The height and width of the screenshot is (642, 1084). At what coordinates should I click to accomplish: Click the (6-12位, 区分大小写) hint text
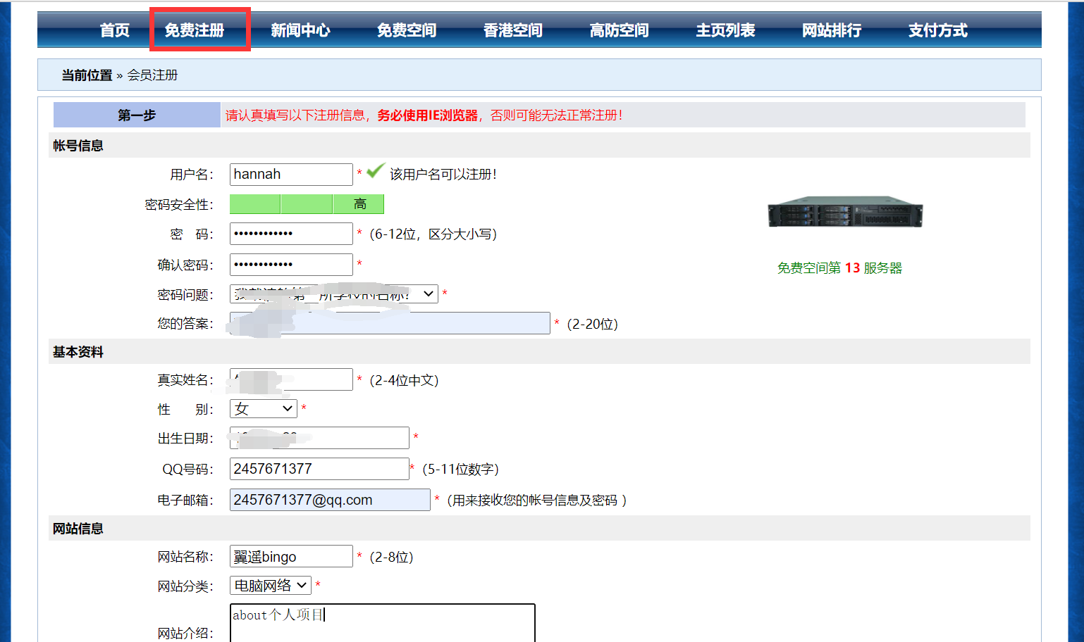coord(433,234)
